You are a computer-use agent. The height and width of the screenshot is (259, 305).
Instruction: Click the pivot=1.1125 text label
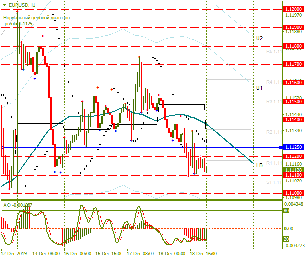[x=19, y=24]
